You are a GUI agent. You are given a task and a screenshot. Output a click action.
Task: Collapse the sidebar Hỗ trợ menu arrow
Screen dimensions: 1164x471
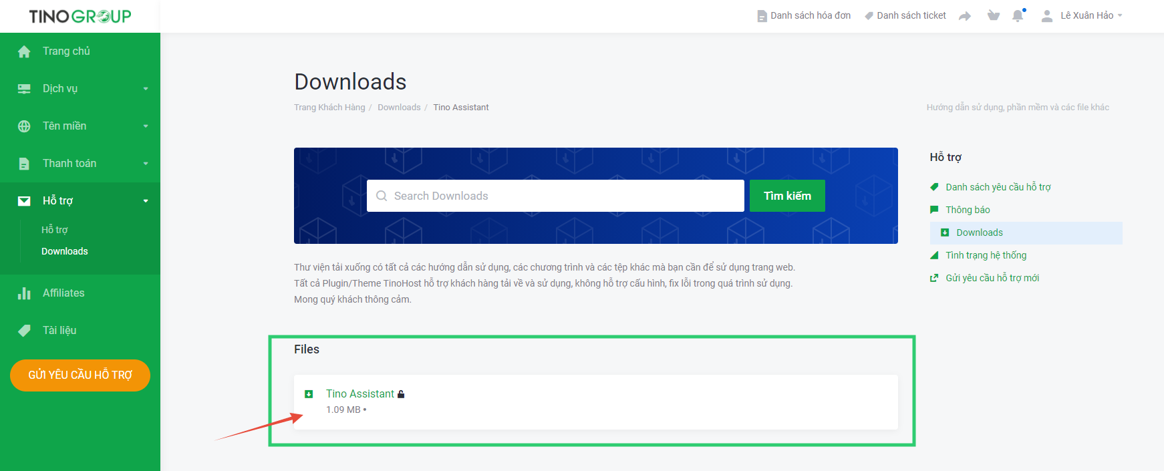point(146,201)
